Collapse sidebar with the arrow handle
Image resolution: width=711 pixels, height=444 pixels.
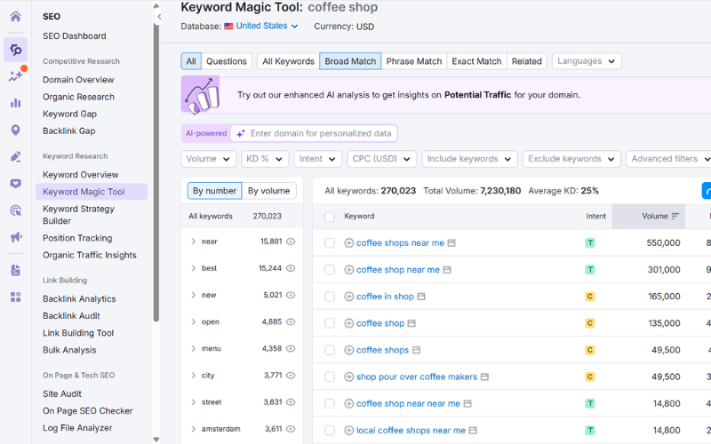tap(159, 17)
